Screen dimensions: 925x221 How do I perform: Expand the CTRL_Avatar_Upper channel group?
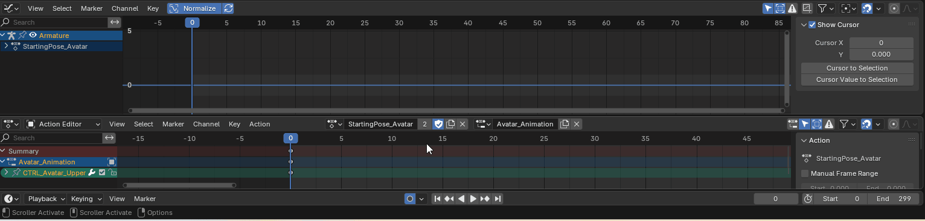[5, 173]
